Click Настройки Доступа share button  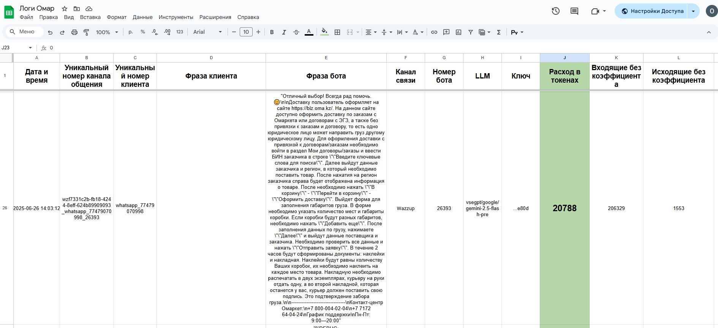click(652, 11)
